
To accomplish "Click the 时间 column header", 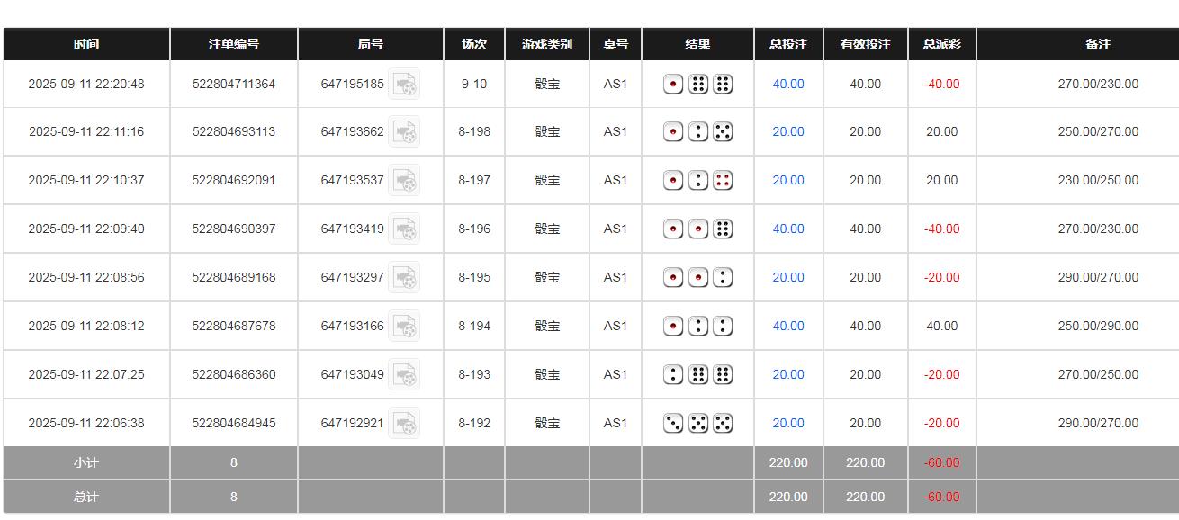I will pos(86,44).
